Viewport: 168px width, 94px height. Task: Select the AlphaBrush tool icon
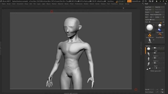(160, 30)
